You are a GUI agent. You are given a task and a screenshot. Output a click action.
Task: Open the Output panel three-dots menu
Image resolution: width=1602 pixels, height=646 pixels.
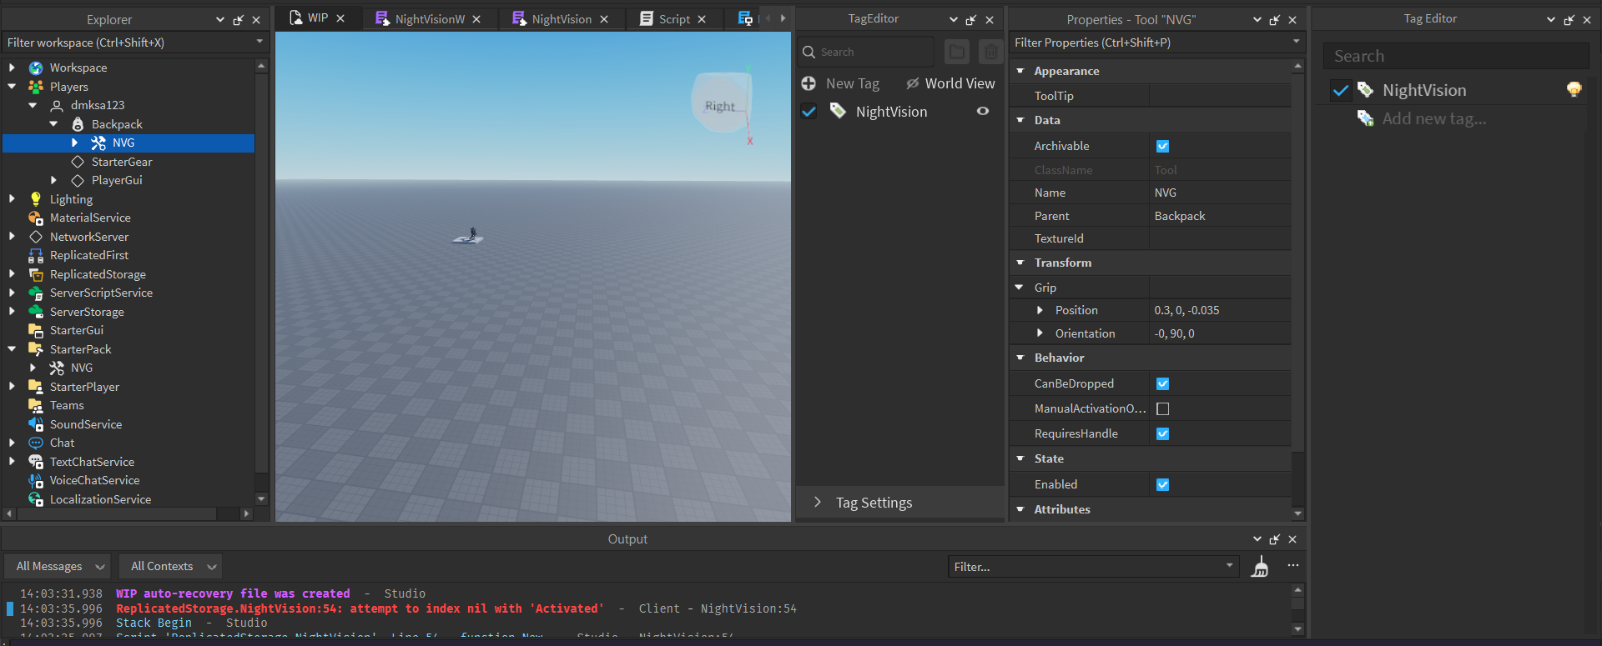pyautogui.click(x=1293, y=565)
